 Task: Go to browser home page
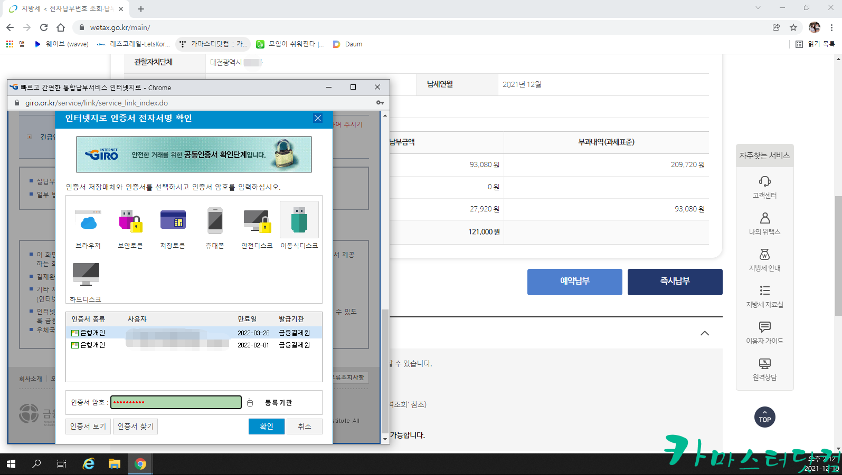[x=61, y=27]
